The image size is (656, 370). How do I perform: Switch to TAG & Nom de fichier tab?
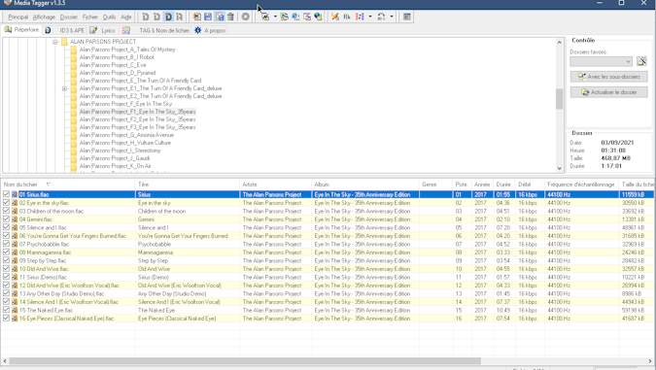point(156,30)
